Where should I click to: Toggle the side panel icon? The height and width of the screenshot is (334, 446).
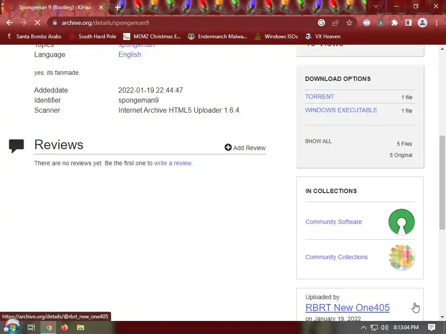tap(409, 23)
